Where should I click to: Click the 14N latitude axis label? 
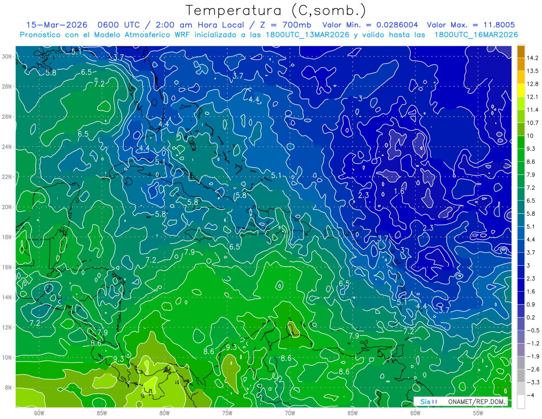pyautogui.click(x=7, y=297)
